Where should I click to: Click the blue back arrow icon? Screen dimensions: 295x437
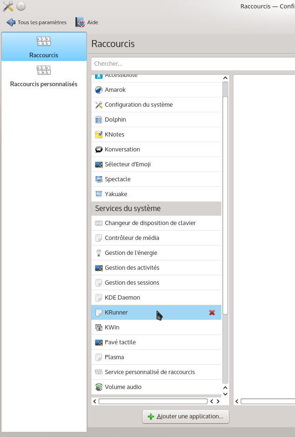click(x=11, y=22)
